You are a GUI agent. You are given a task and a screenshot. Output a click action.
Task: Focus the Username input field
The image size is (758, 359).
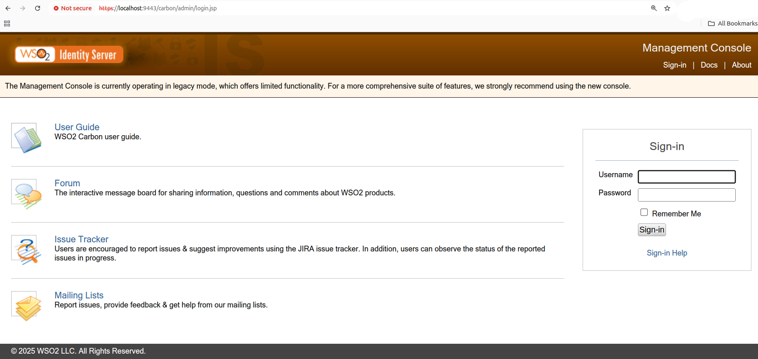[x=687, y=177]
